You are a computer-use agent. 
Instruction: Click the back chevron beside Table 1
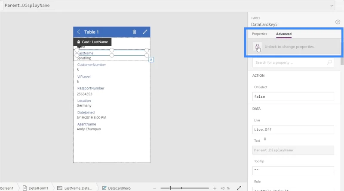pyautogui.click(x=79, y=32)
